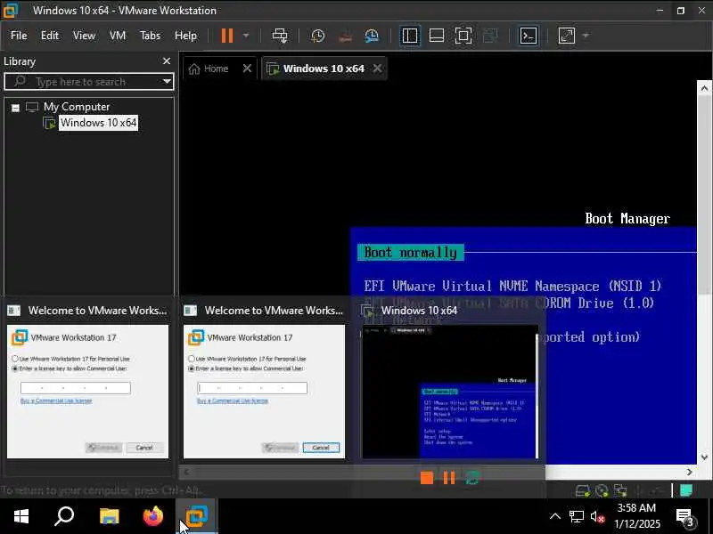The image size is (713, 534).
Task: Open the notification center
Action: coord(684,517)
